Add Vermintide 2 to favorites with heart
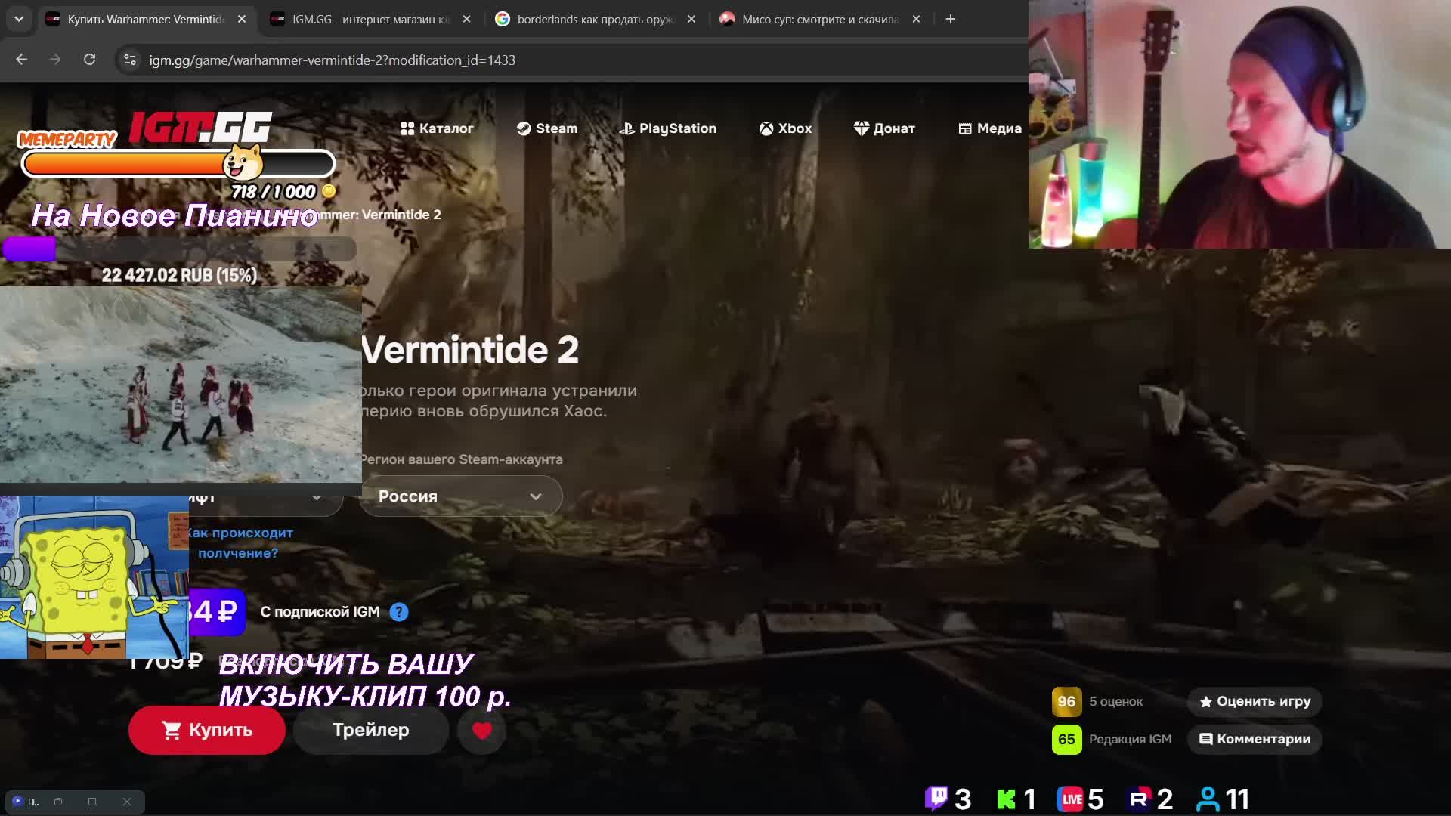Screen dimensions: 1451x816 tap(482, 730)
